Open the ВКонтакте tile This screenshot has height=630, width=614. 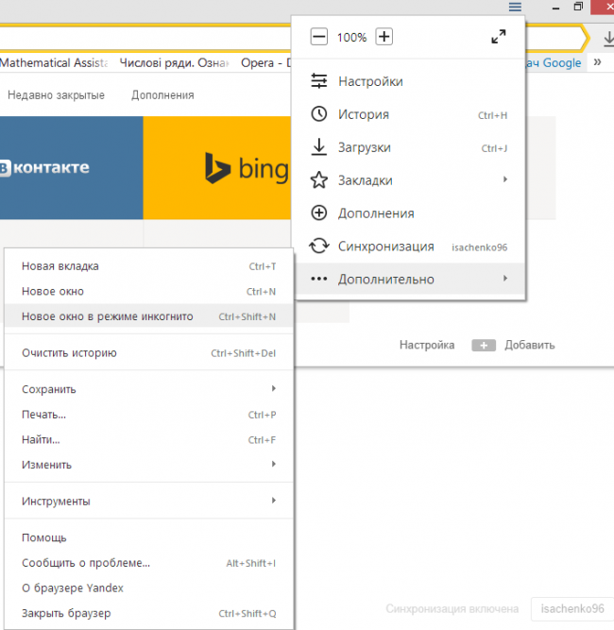[71, 167]
